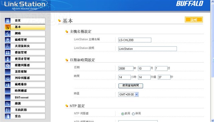
Task: Select 系統狀態 menu entry
Action: coord(28,110)
